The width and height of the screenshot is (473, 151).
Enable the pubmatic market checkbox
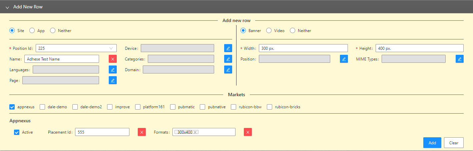[x=173, y=107]
